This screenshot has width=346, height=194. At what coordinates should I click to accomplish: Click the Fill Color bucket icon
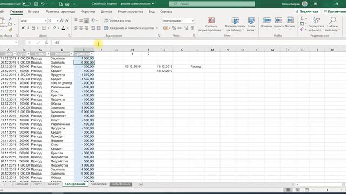[55, 28]
